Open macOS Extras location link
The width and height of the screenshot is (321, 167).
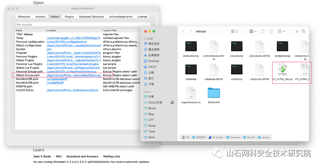pyautogui.click(x=73, y=90)
